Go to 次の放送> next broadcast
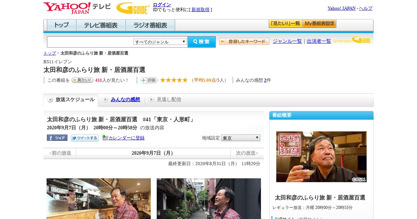The height and width of the screenshot is (219, 417). point(247,153)
